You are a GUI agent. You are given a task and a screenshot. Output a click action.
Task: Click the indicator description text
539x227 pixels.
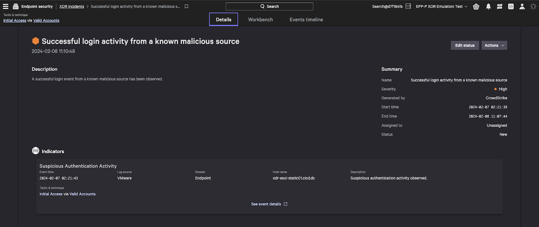[389, 178]
